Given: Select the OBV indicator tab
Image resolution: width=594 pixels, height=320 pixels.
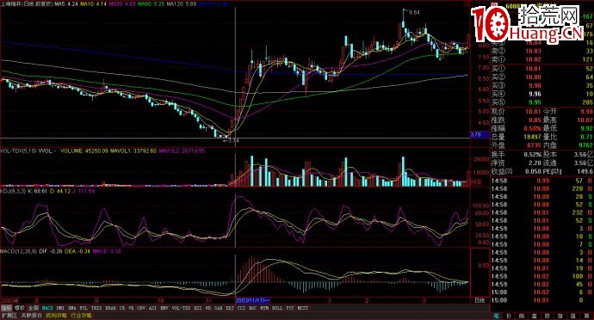Looking at the screenshot, I should (141, 308).
